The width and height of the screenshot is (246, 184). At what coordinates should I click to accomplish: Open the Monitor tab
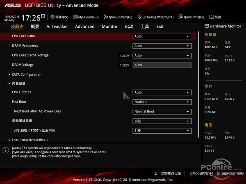[109, 27]
